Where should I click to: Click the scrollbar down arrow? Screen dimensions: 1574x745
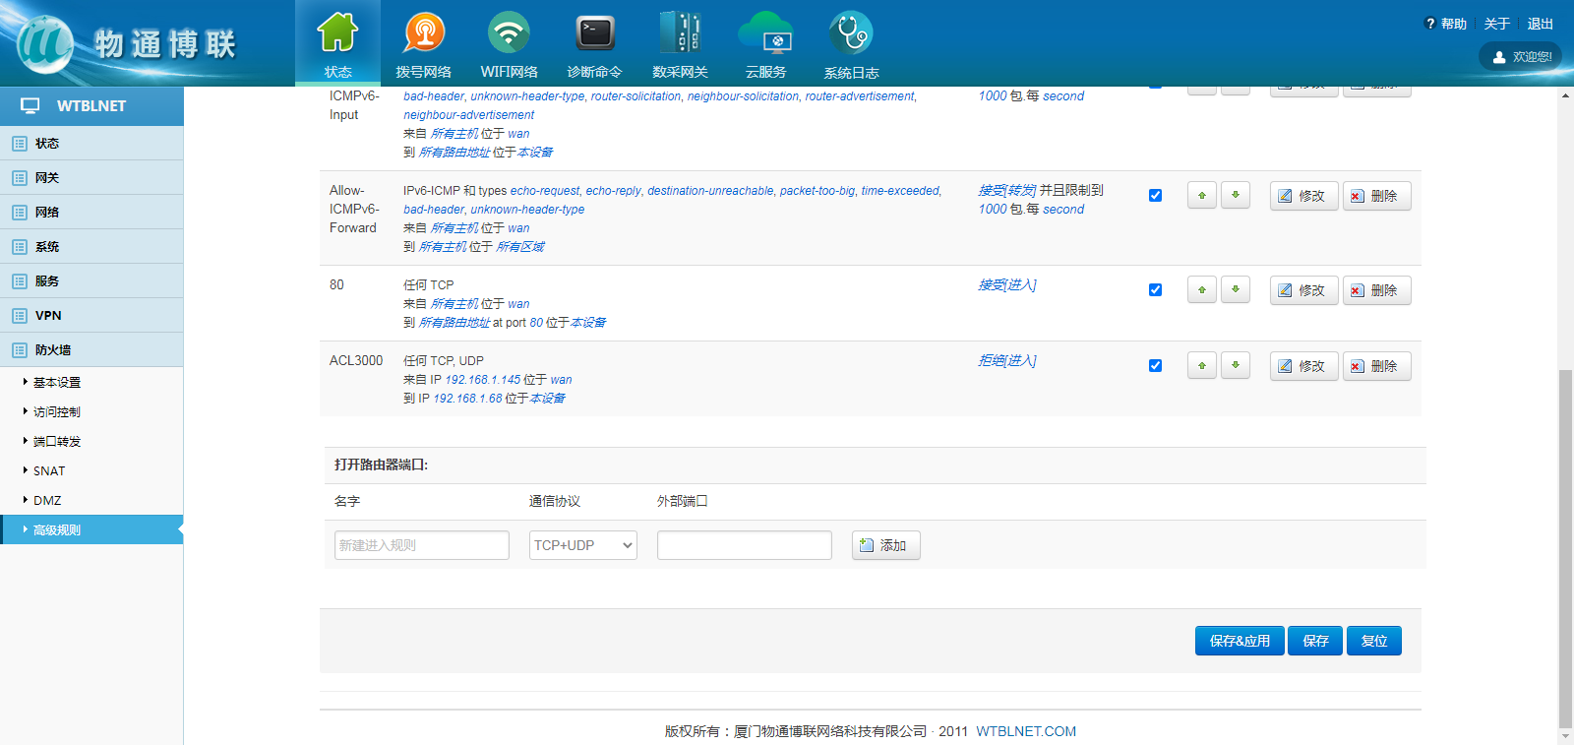(x=1565, y=736)
